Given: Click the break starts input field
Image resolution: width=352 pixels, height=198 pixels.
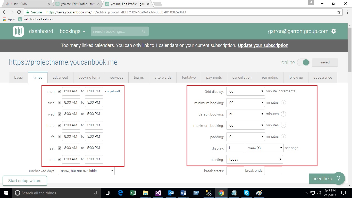Looking at the screenshot, I should tap(235, 171).
